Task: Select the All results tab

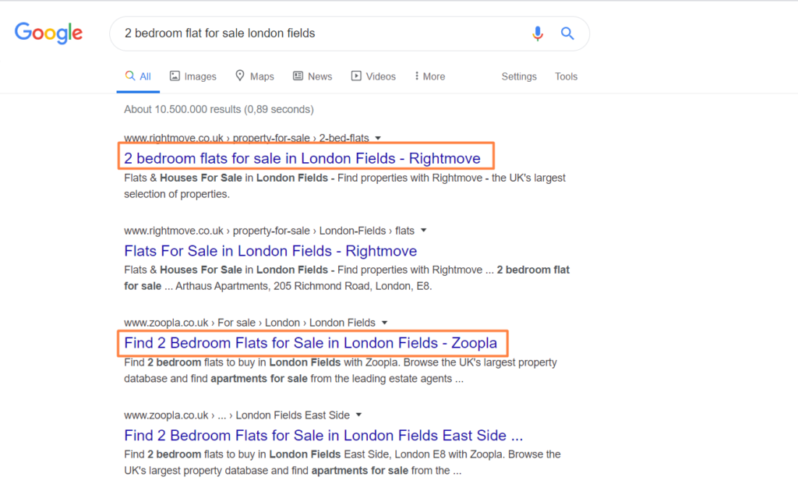Action: click(139, 76)
